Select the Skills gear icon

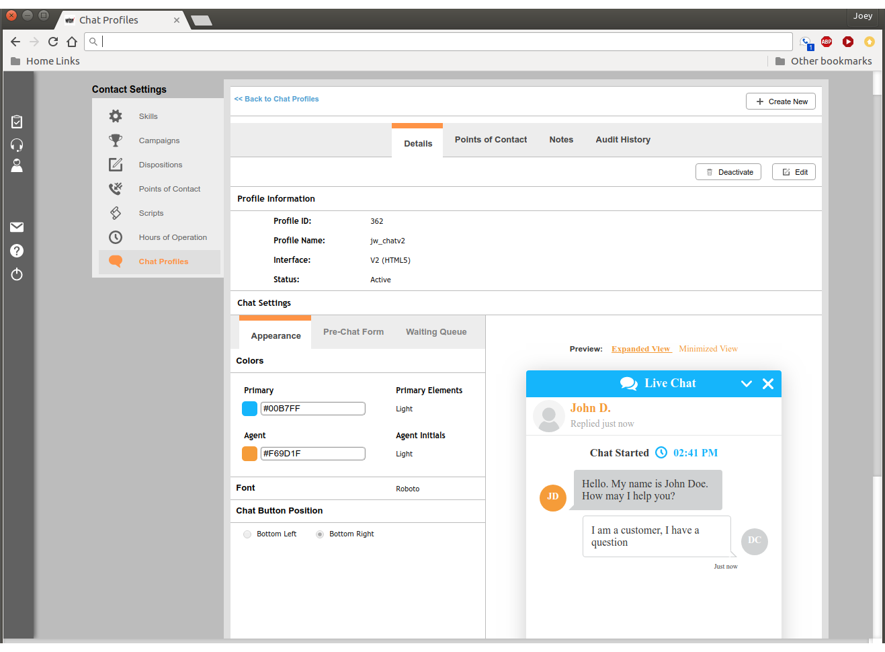click(x=115, y=116)
